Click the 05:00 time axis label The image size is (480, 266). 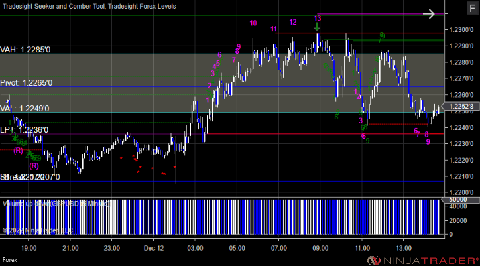[x=237, y=247]
